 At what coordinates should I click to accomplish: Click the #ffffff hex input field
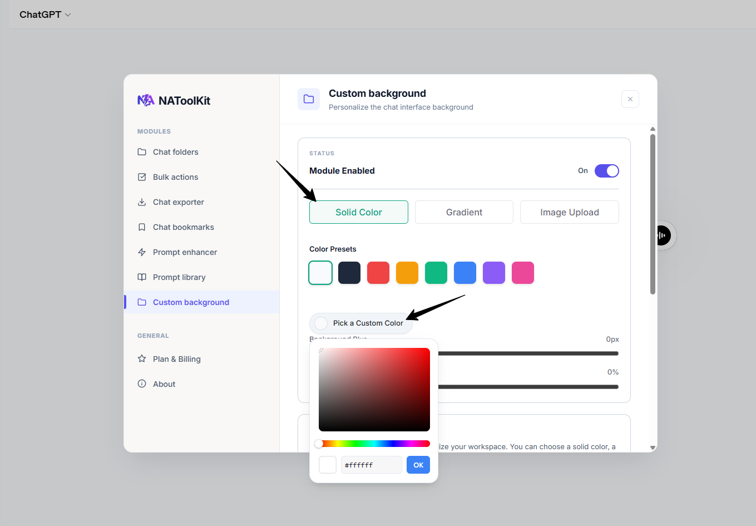click(372, 465)
